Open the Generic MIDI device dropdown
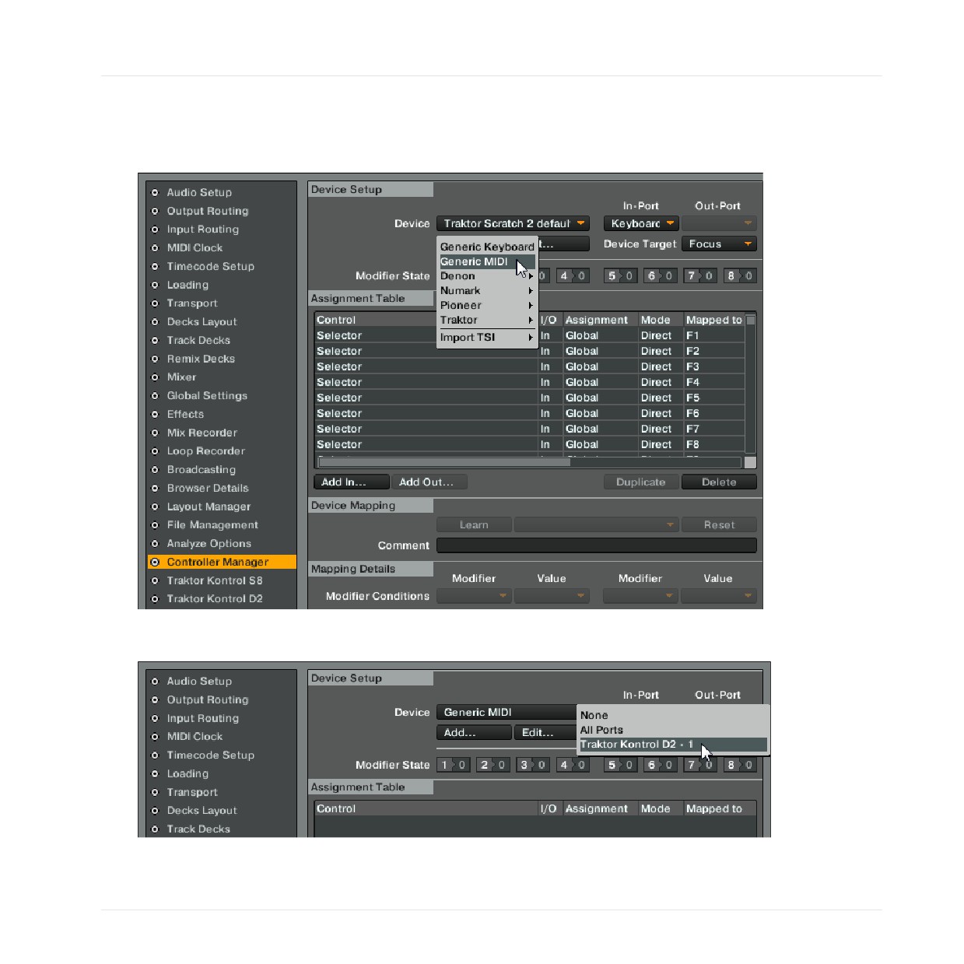The width and height of the screenshot is (964, 964). 507,713
